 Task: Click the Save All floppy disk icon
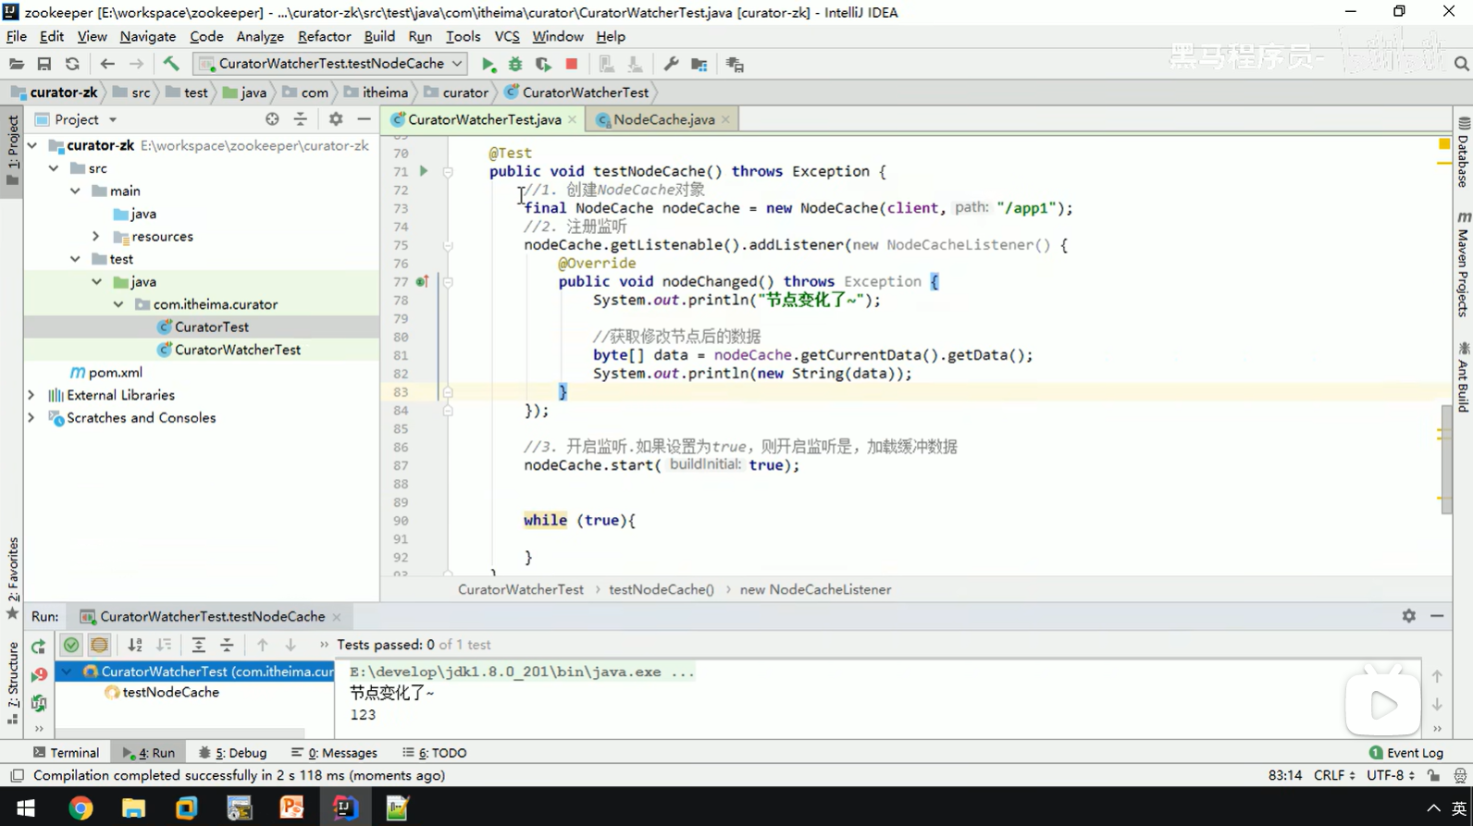point(43,64)
